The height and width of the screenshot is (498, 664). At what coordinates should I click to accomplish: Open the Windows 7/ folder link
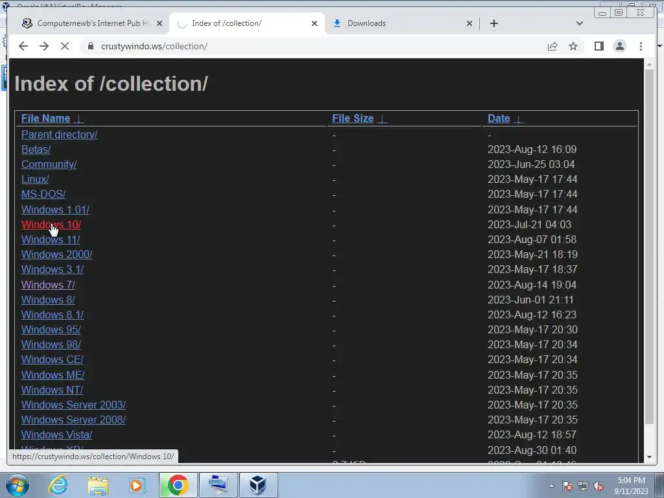(x=48, y=285)
